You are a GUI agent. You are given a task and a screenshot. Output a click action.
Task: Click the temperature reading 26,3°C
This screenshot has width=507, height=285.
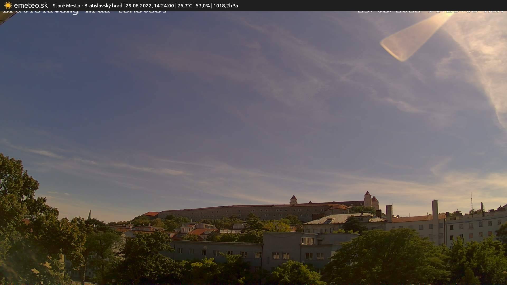[185, 5]
